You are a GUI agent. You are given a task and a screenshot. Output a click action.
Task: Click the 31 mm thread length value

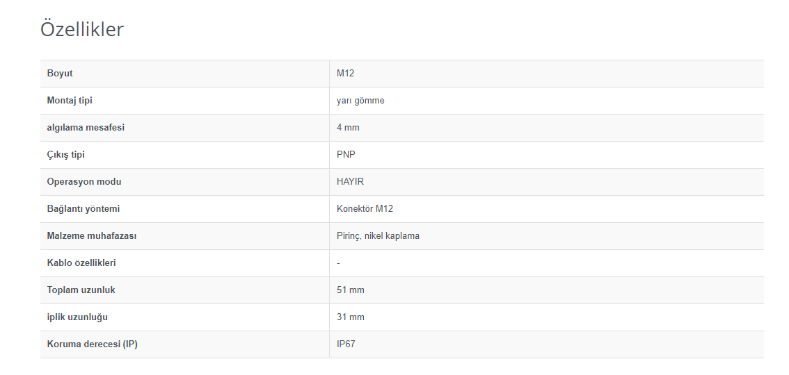coord(351,317)
